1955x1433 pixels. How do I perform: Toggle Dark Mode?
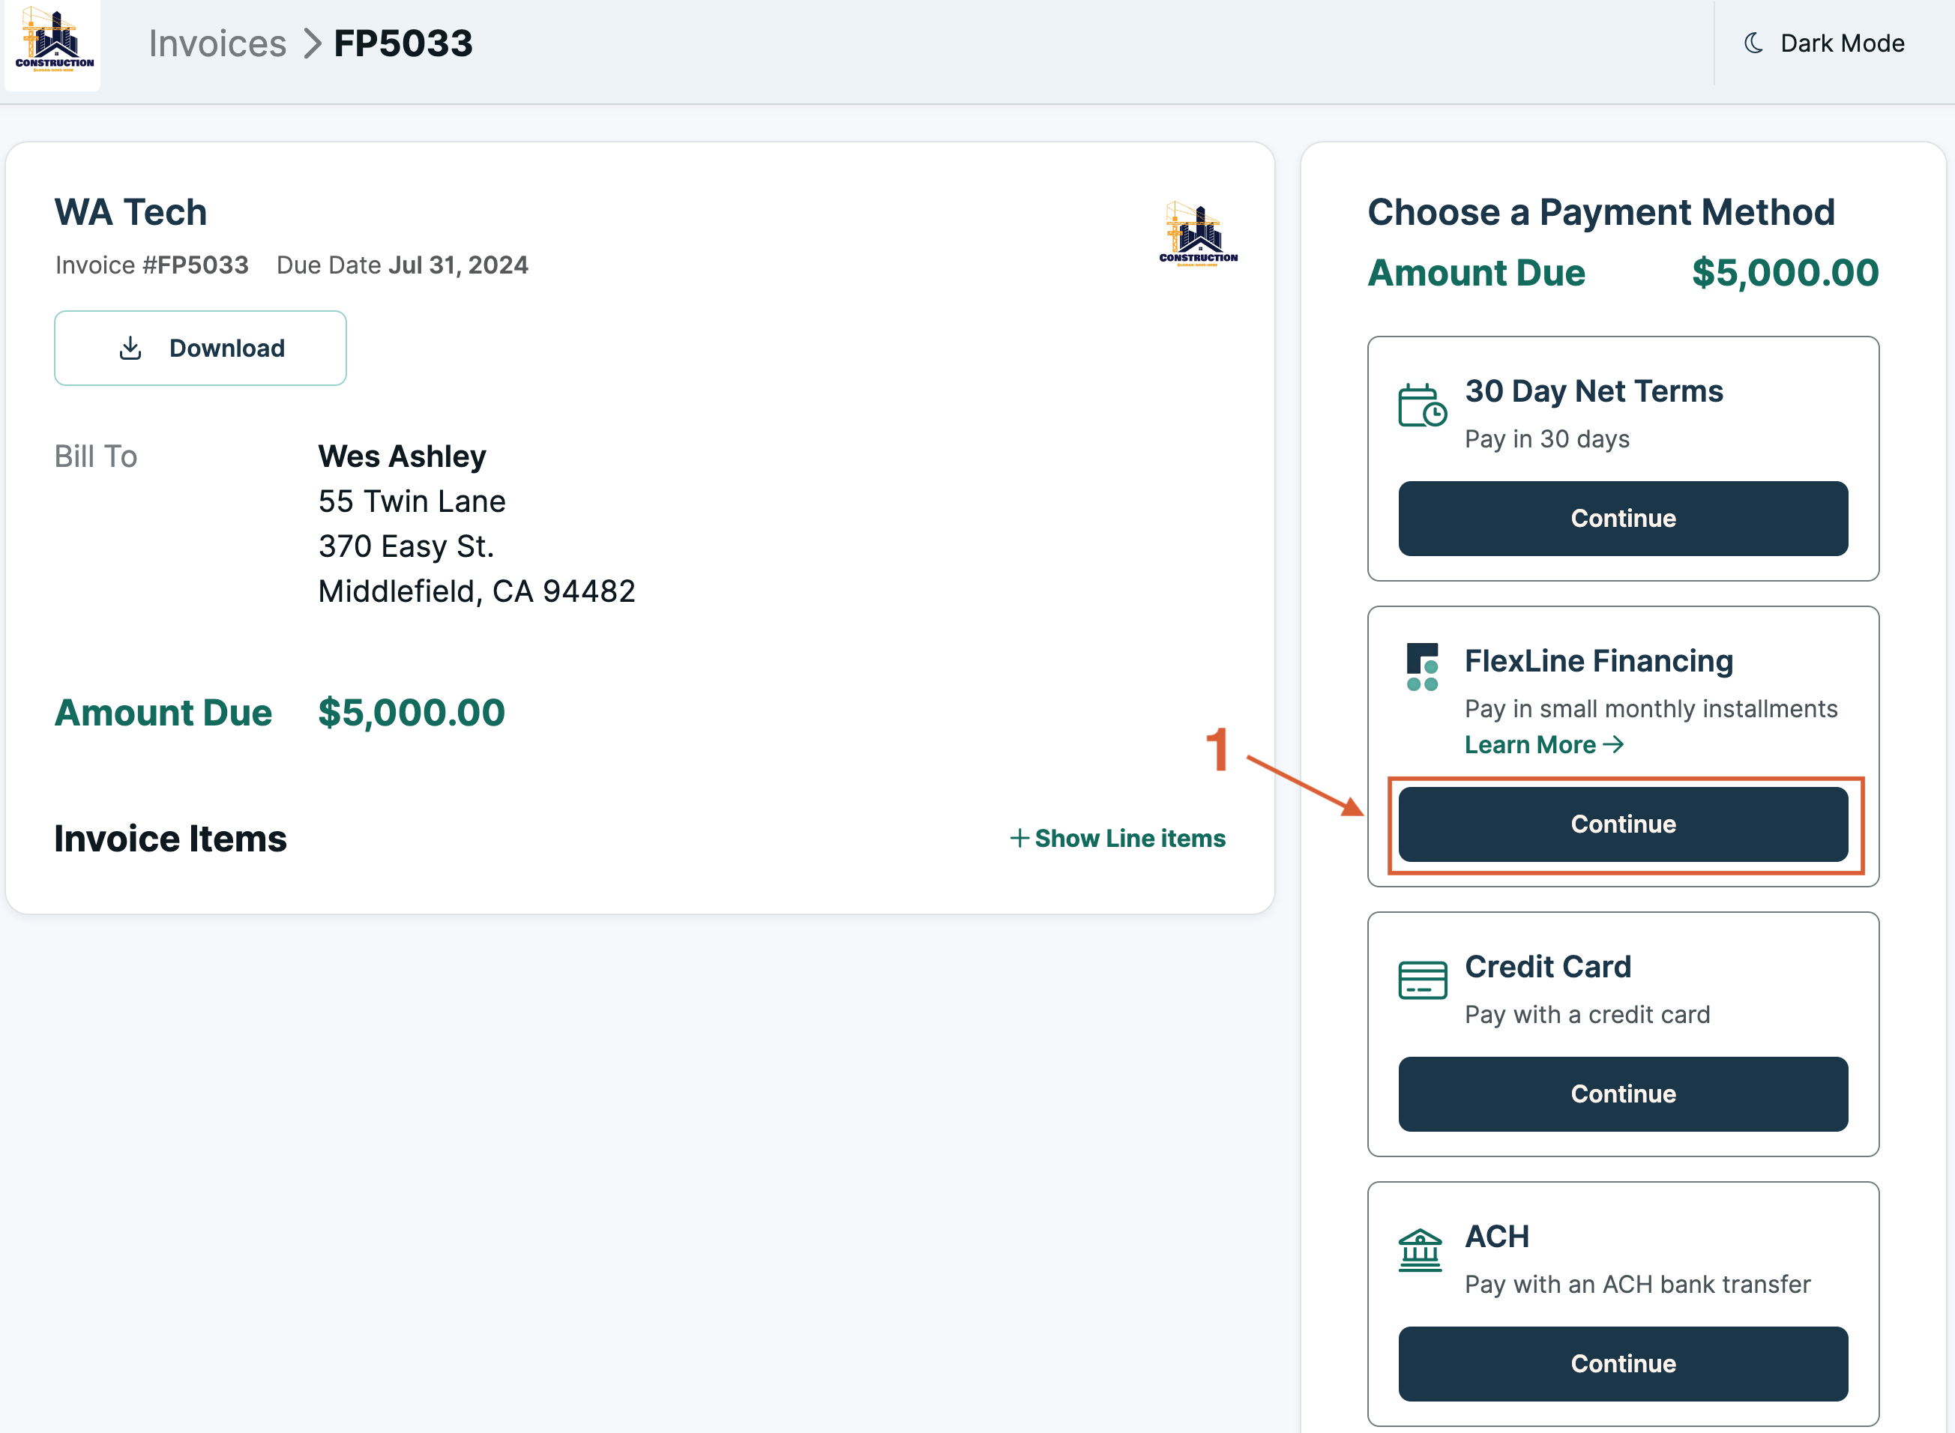tap(1824, 43)
